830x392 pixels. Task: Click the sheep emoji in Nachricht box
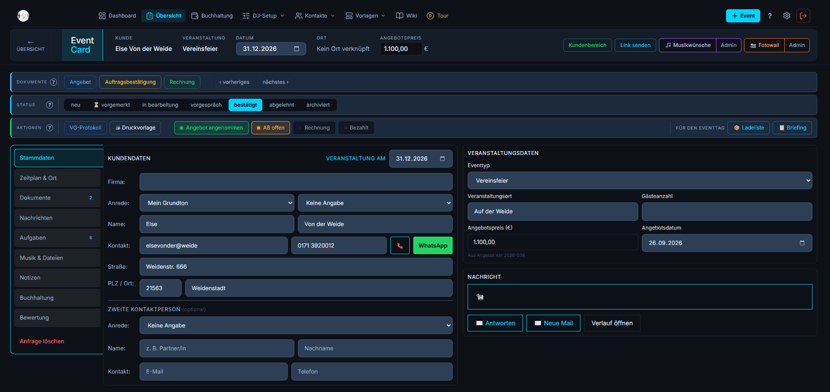[480, 297]
